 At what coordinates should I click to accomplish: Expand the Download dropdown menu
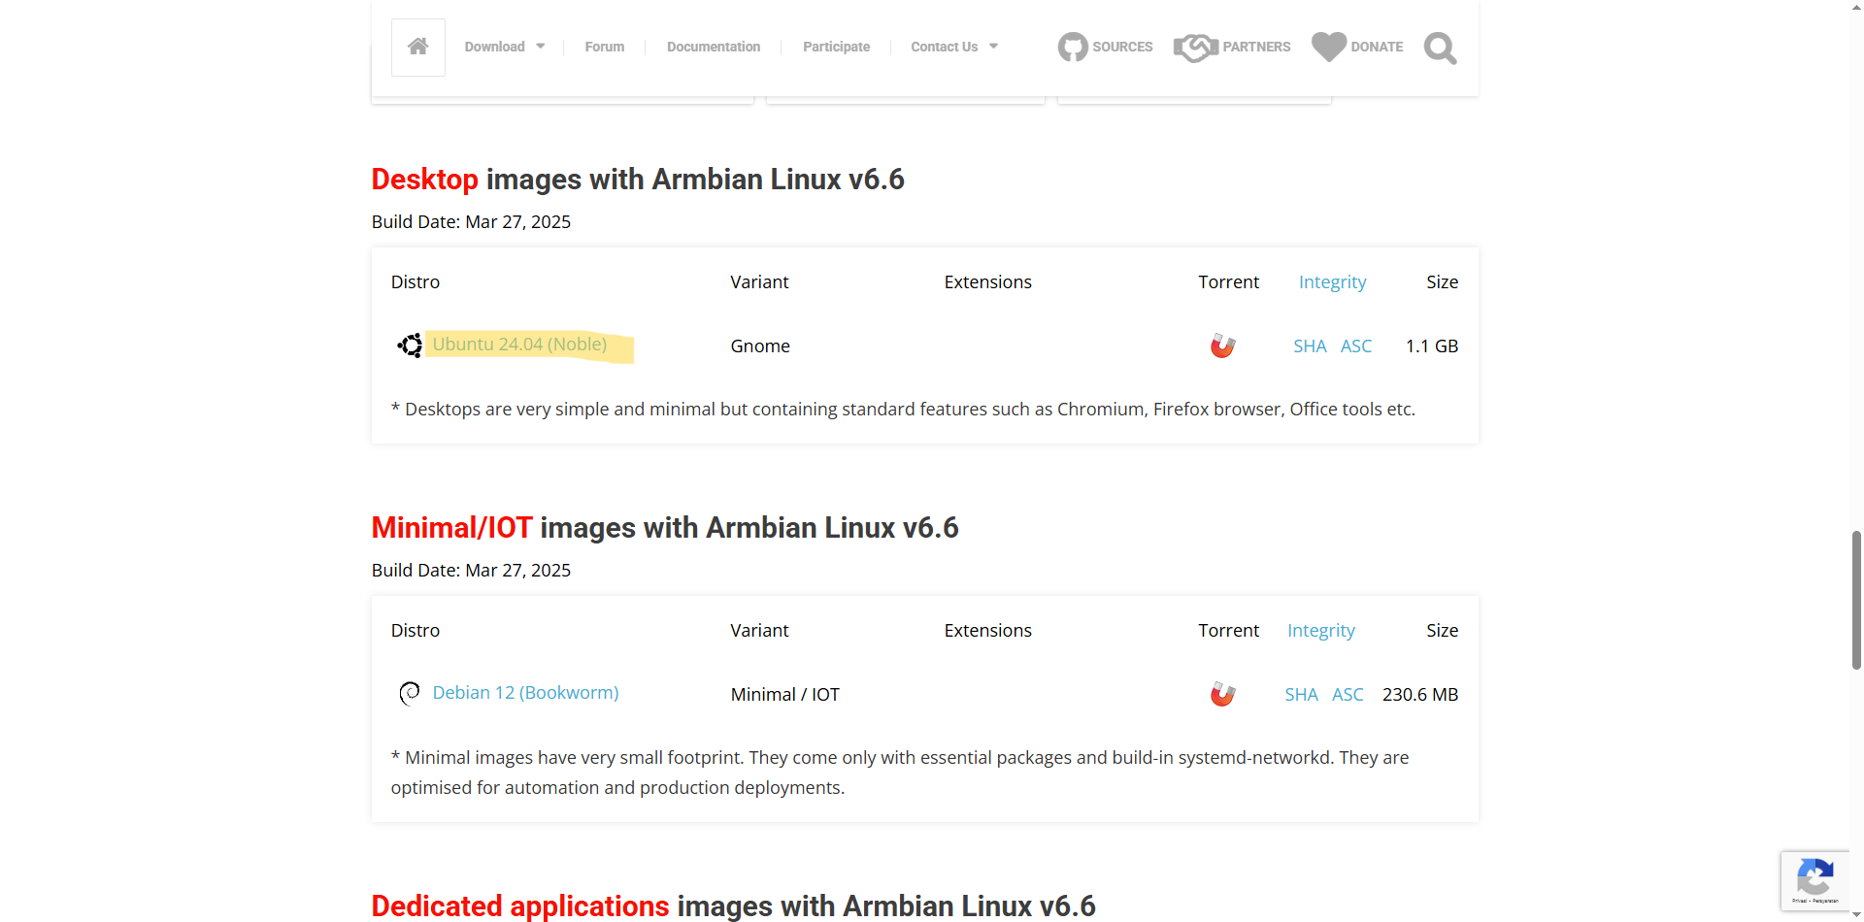coord(504,47)
